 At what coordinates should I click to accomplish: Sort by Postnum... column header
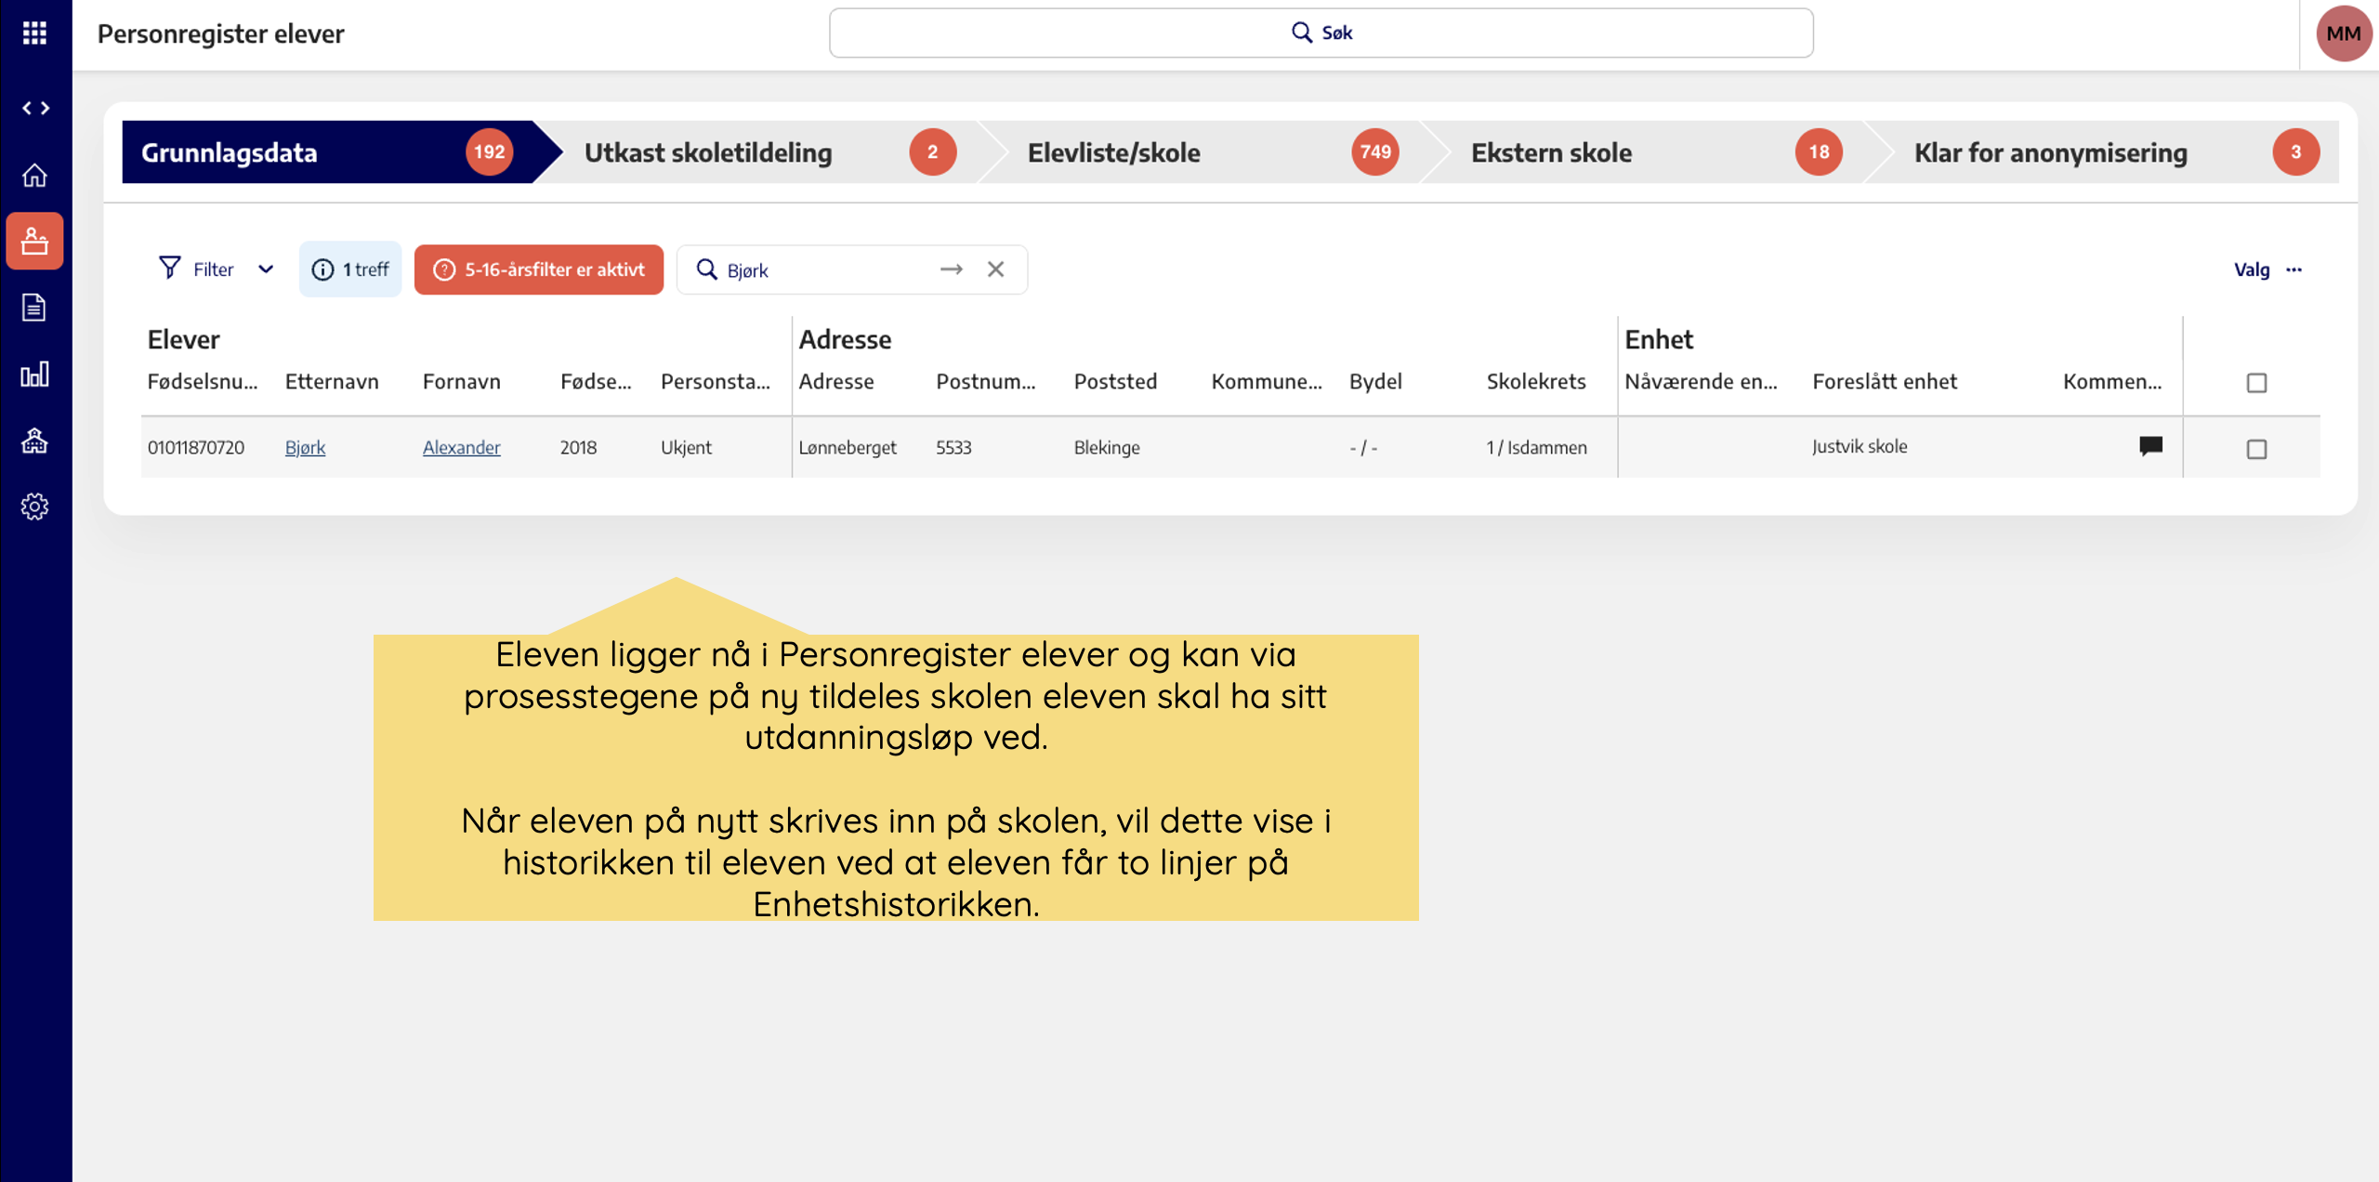985,381
